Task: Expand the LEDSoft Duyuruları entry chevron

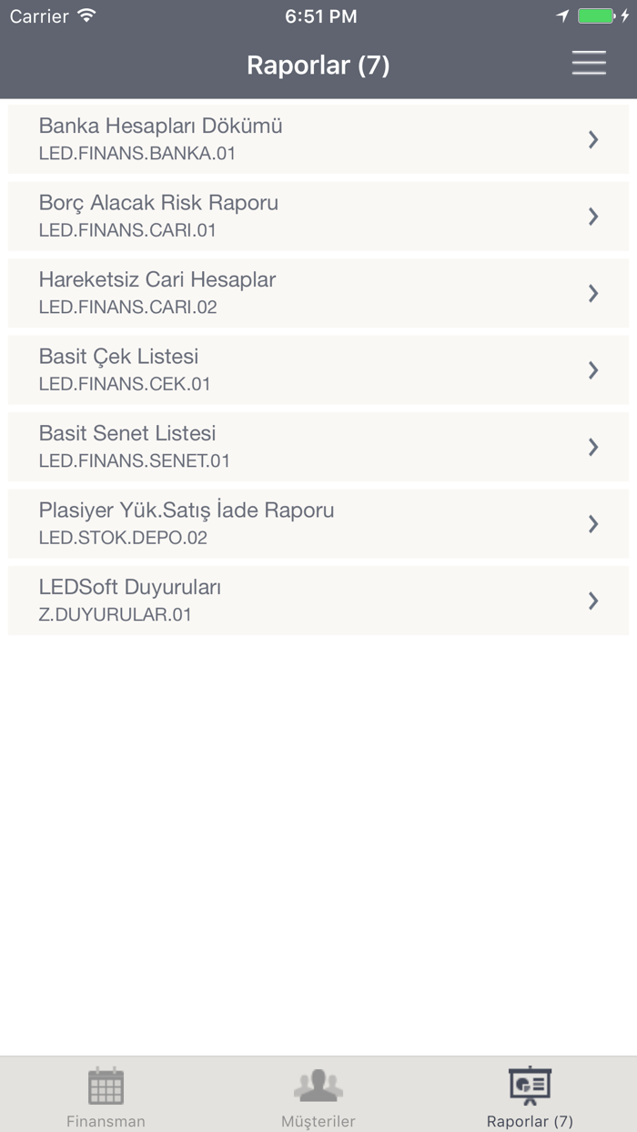Action: click(x=594, y=601)
